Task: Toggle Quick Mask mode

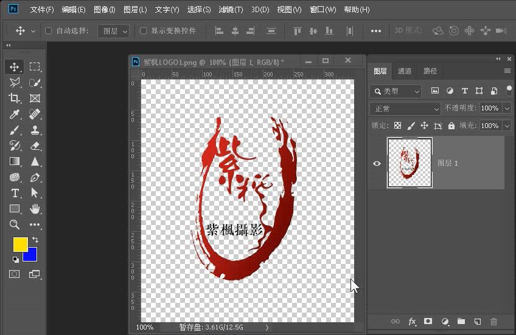Action: 14,274
